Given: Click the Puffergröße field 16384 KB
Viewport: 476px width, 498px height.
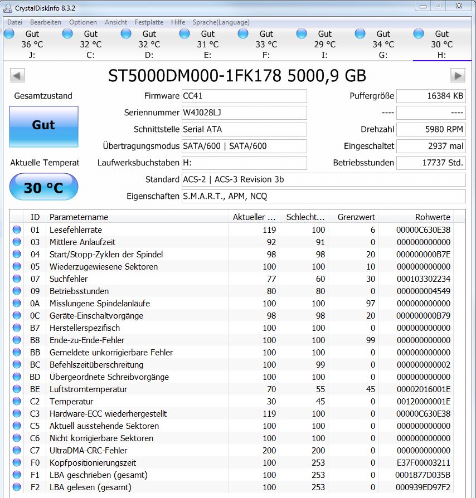Looking at the screenshot, I should click(x=431, y=96).
